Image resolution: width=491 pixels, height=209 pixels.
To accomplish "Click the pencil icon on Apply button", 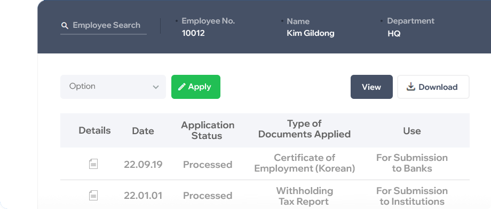I will pyautogui.click(x=181, y=87).
